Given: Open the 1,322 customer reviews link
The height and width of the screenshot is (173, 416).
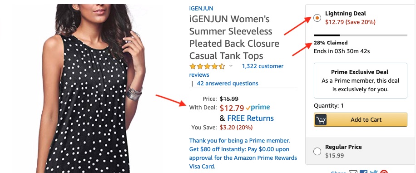Looking at the screenshot, I should [236, 70].
